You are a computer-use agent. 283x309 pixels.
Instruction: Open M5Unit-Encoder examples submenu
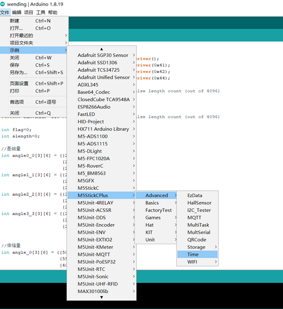(x=102, y=225)
